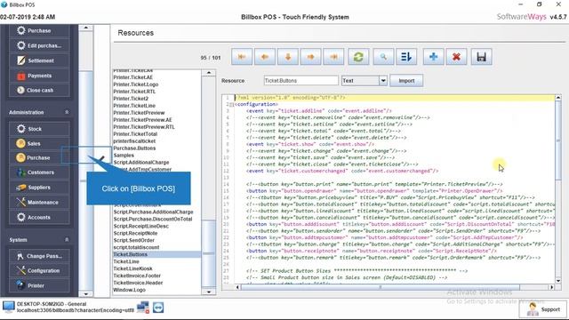Select Purchase.Buttons in resource list
The height and width of the screenshot is (320, 569).
[134, 148]
